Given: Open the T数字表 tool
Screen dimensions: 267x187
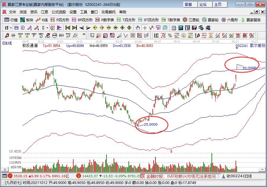Looking at the screenshot, I should (x=171, y=20).
